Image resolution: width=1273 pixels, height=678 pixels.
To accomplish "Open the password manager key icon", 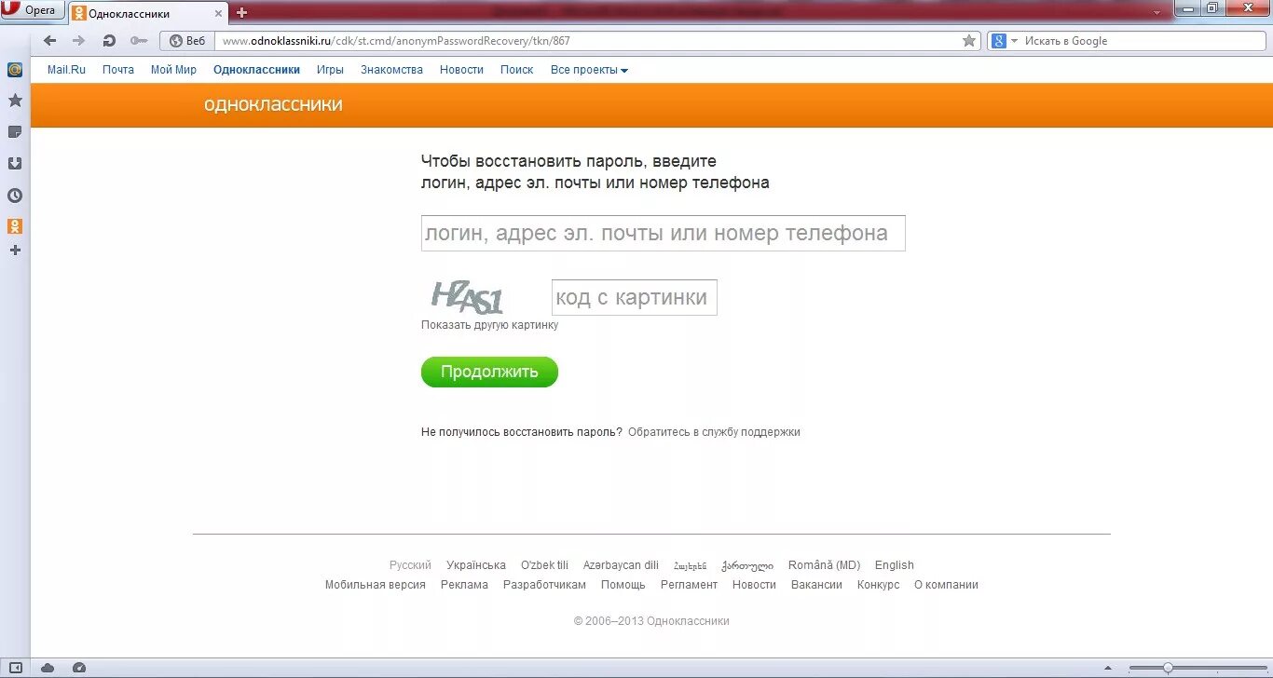I will click(139, 41).
